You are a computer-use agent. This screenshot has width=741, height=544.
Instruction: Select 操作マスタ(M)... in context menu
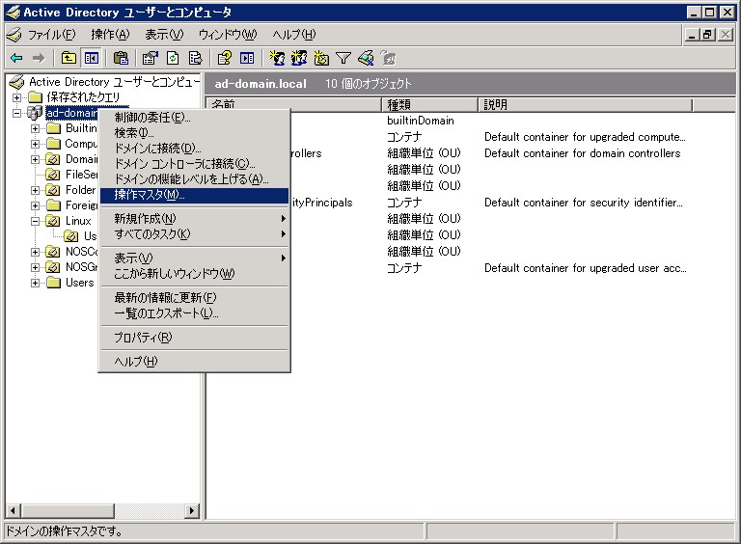coord(194,195)
